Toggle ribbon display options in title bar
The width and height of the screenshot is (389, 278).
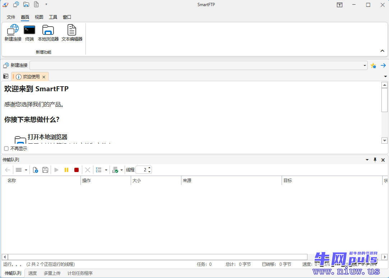tap(340, 5)
